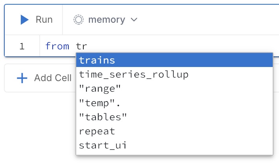The image size is (279, 163).
Task: Choose 'time_series_rollup' from autocomplete list
Action: point(134,74)
